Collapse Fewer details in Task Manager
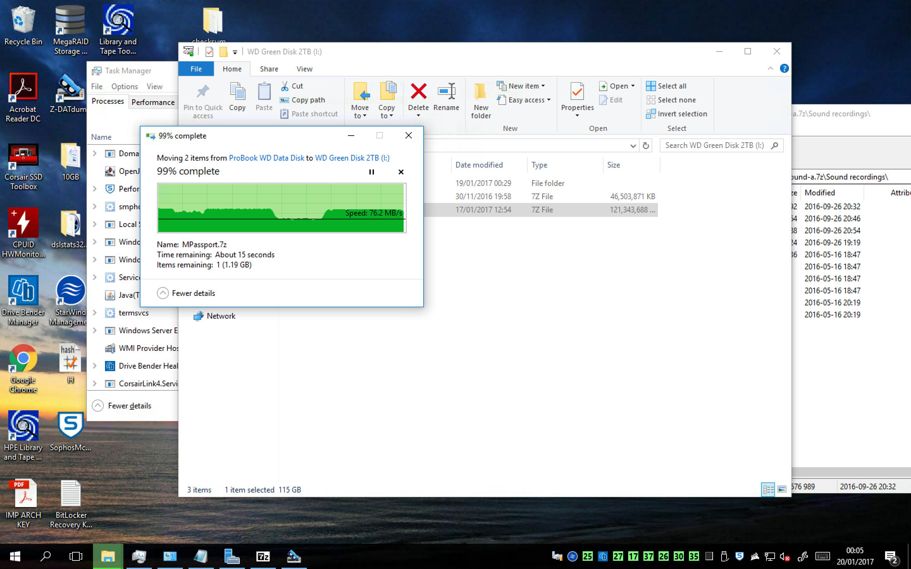 click(122, 406)
